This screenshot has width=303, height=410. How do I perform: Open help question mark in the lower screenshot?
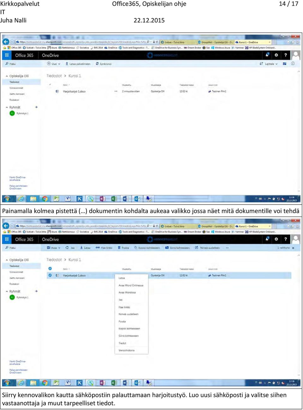tap(286, 239)
